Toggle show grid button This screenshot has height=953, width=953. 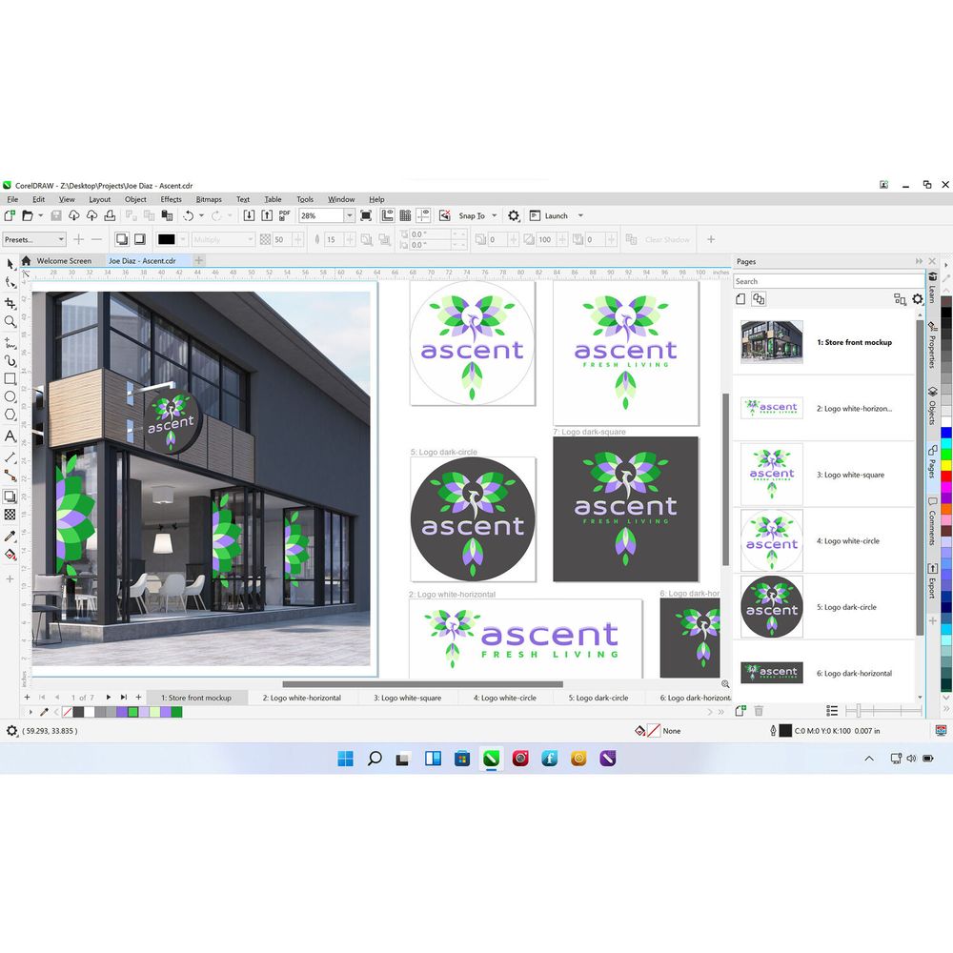pos(405,215)
